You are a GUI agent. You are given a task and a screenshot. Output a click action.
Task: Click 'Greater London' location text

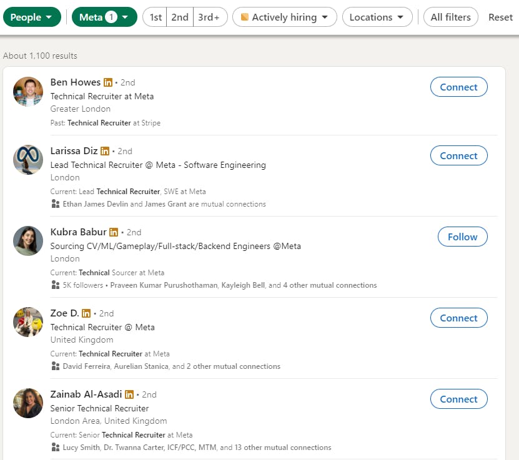[x=81, y=109]
